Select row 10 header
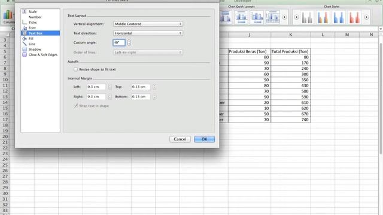This screenshot has width=383, height=215. [x=5, y=79]
